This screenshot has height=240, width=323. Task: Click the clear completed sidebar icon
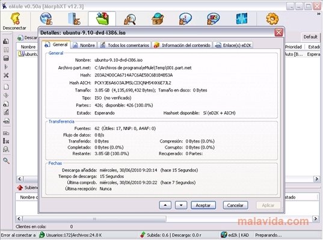click(6, 141)
